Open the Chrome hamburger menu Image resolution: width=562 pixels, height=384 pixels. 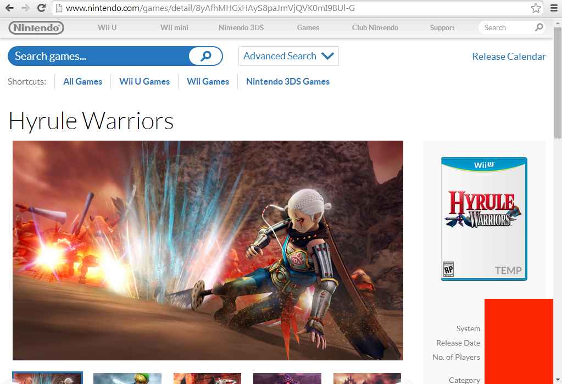[554, 8]
